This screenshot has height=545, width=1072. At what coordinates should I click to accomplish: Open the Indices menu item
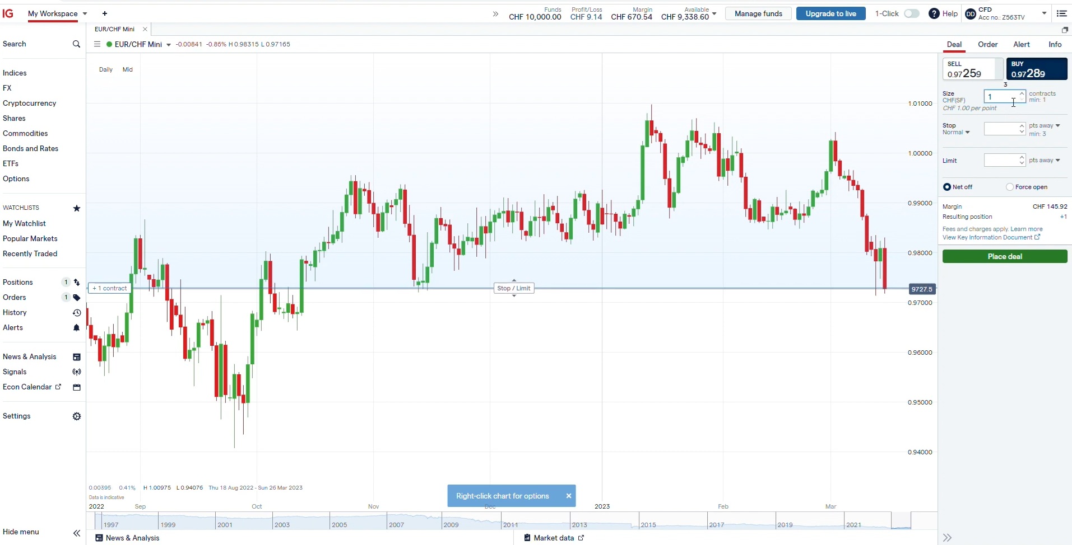point(15,73)
